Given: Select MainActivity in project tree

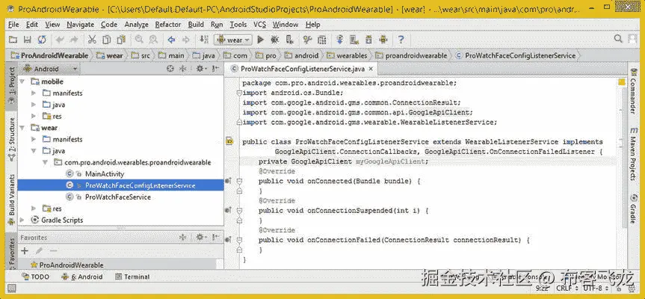Looking at the screenshot, I should click(x=105, y=174).
